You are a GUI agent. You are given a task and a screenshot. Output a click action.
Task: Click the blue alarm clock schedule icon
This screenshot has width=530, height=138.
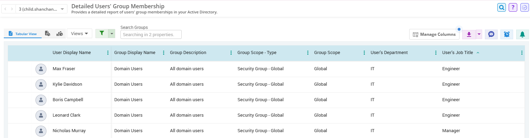click(x=507, y=34)
